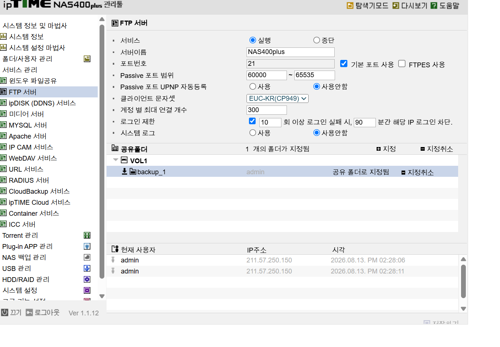Click the 윈도우 파일공유 menu icon
Viewport: 500px width, 347px height.
tap(3, 81)
